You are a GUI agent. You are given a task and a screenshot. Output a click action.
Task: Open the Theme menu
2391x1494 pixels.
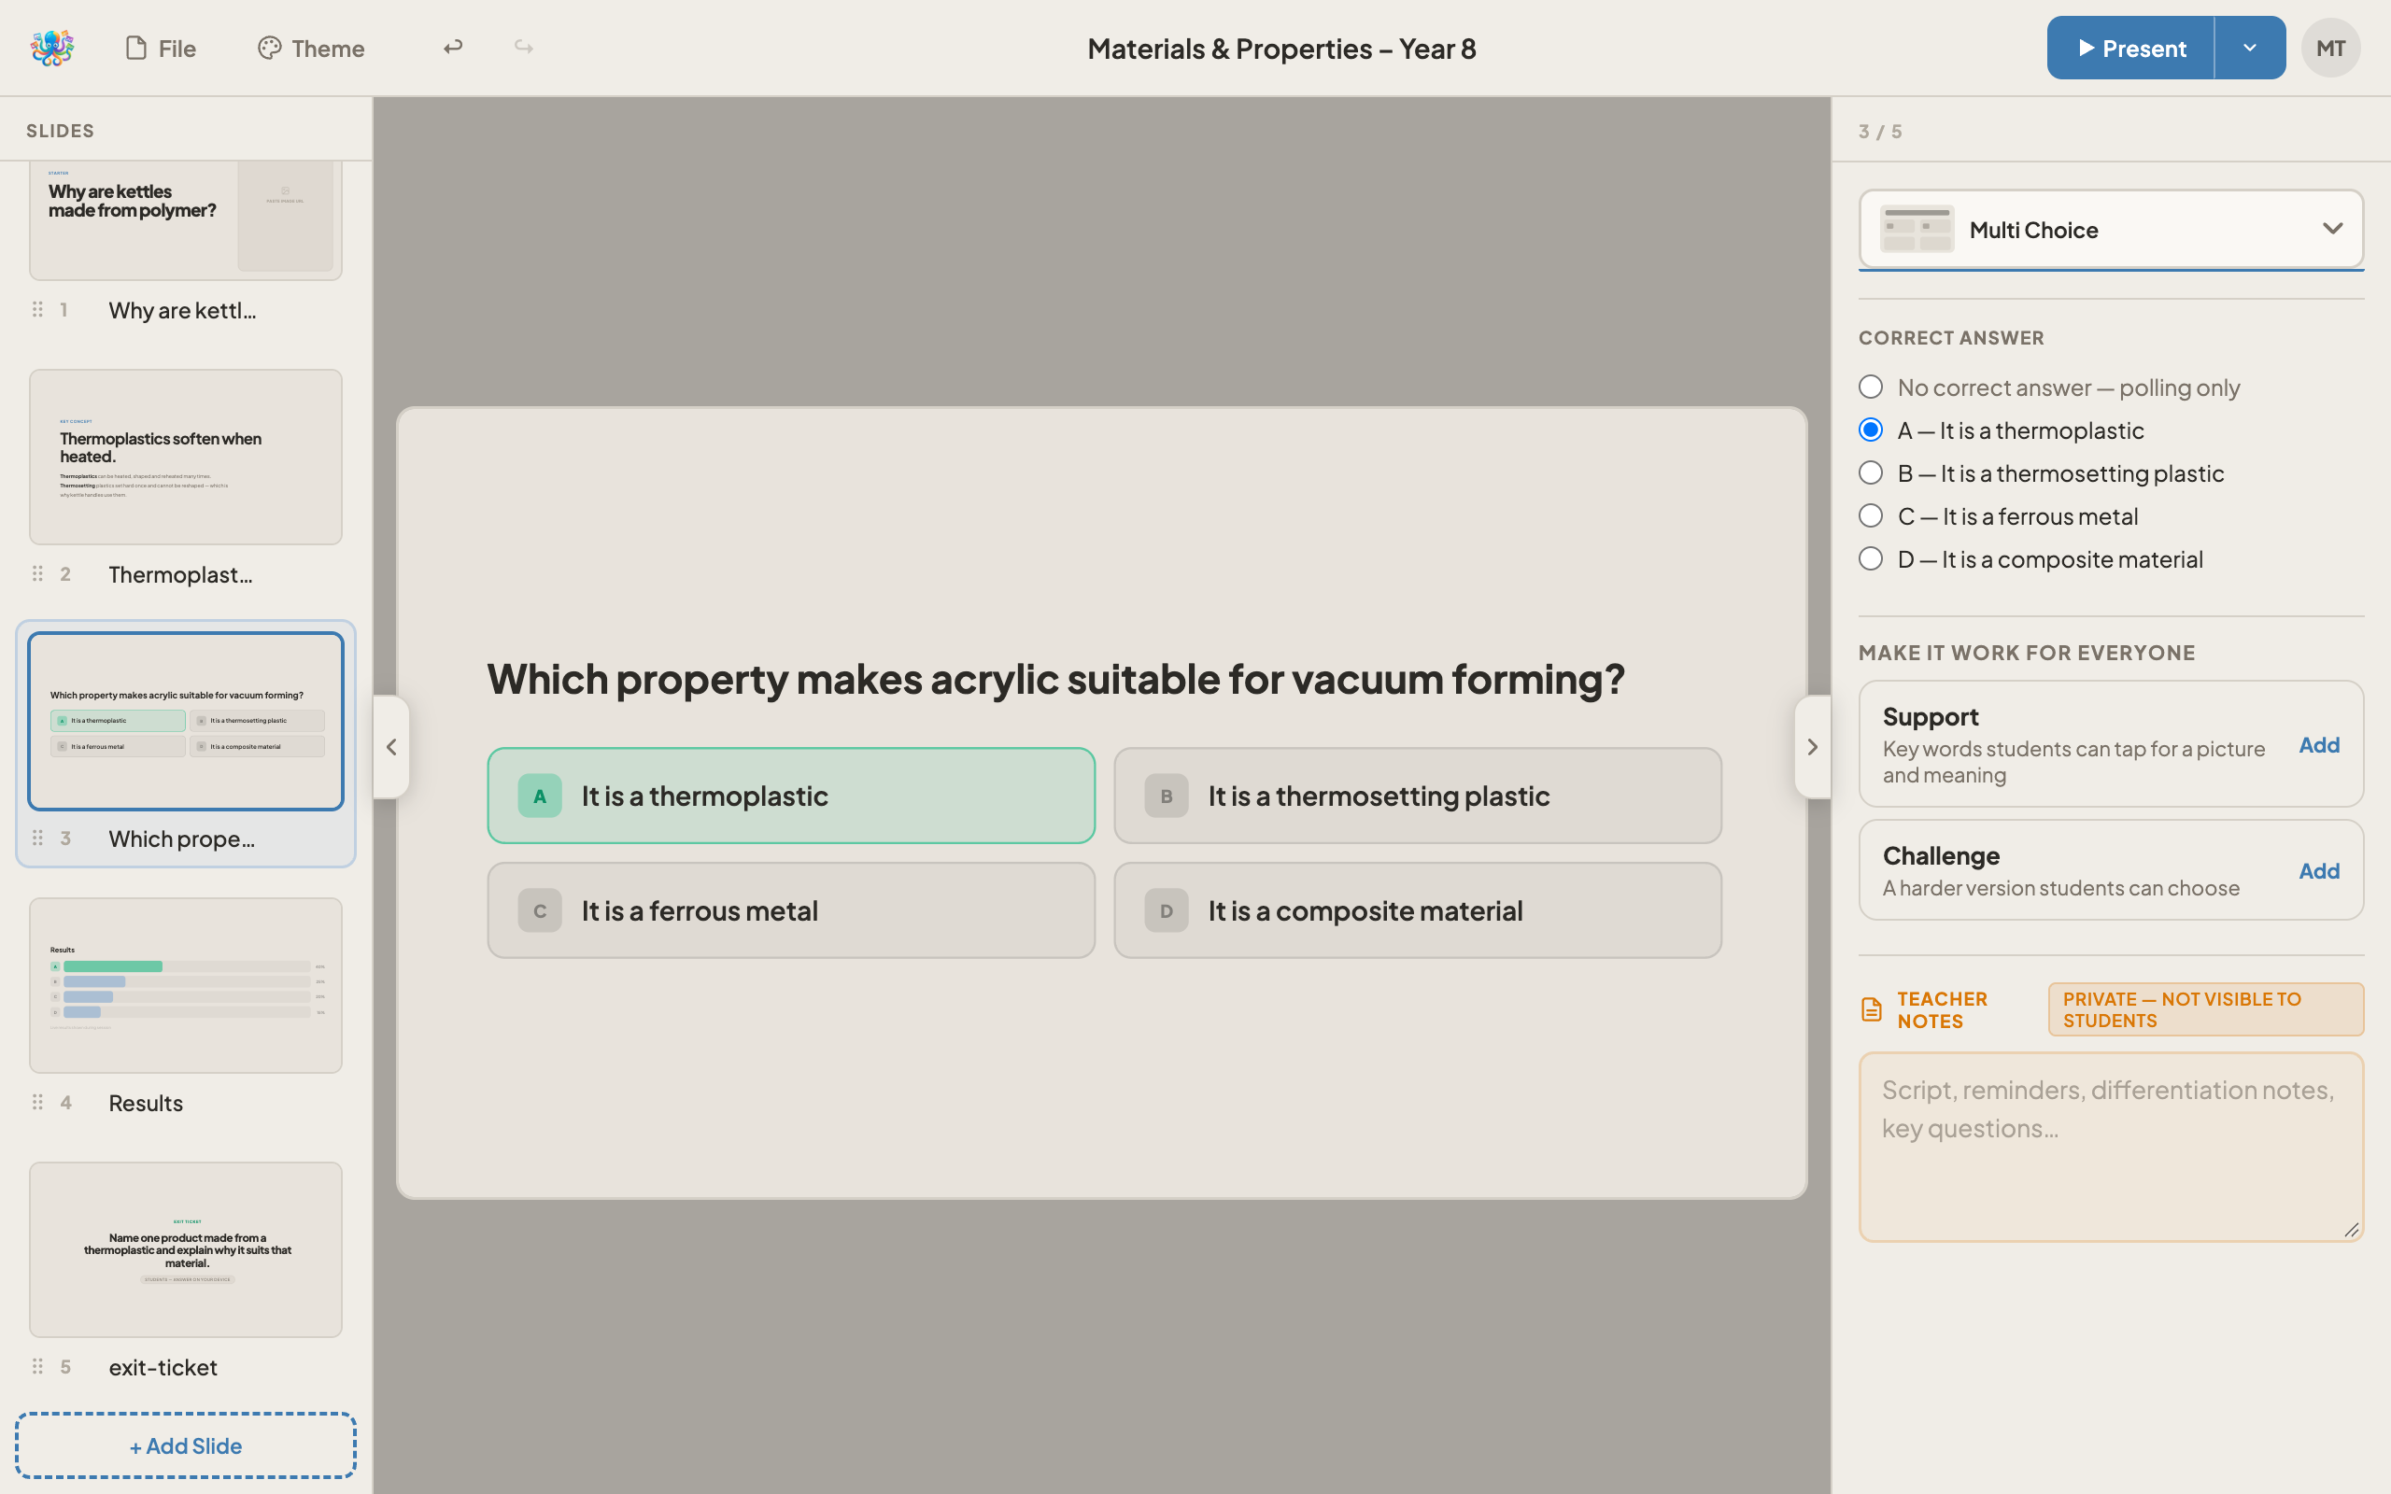(x=311, y=48)
